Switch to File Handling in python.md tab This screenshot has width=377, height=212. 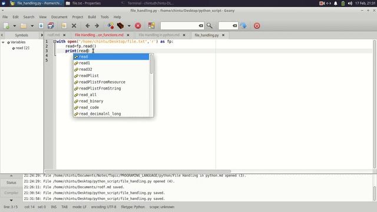click(159, 35)
